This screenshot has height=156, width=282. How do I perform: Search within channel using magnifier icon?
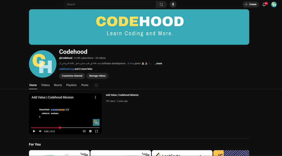click(96, 85)
